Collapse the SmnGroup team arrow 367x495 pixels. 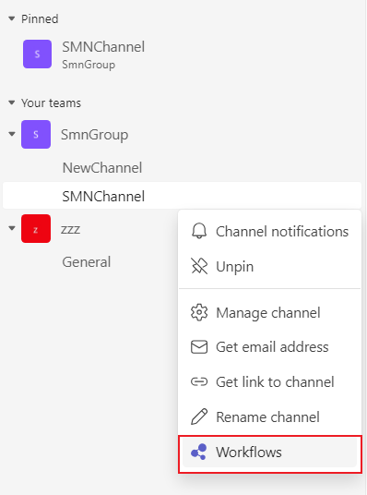click(x=12, y=134)
